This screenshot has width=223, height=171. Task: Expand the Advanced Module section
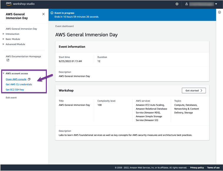(x=3, y=44)
